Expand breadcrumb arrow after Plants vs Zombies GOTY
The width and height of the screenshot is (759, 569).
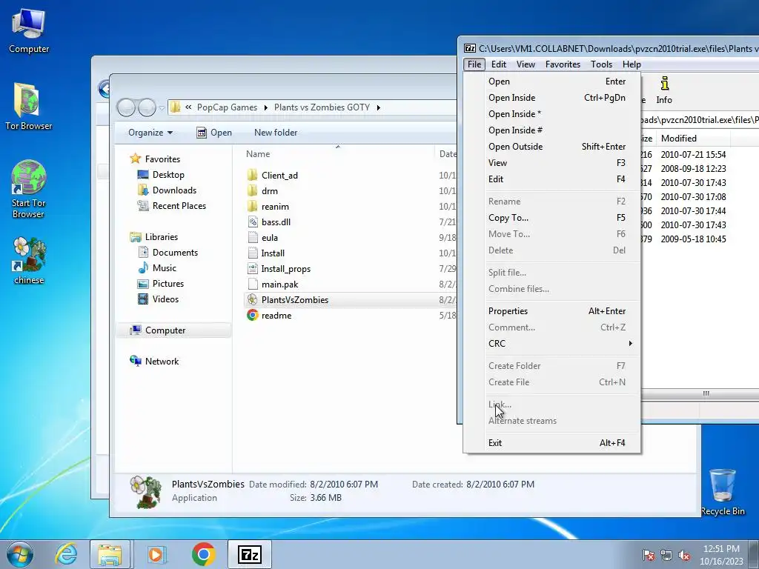(379, 107)
